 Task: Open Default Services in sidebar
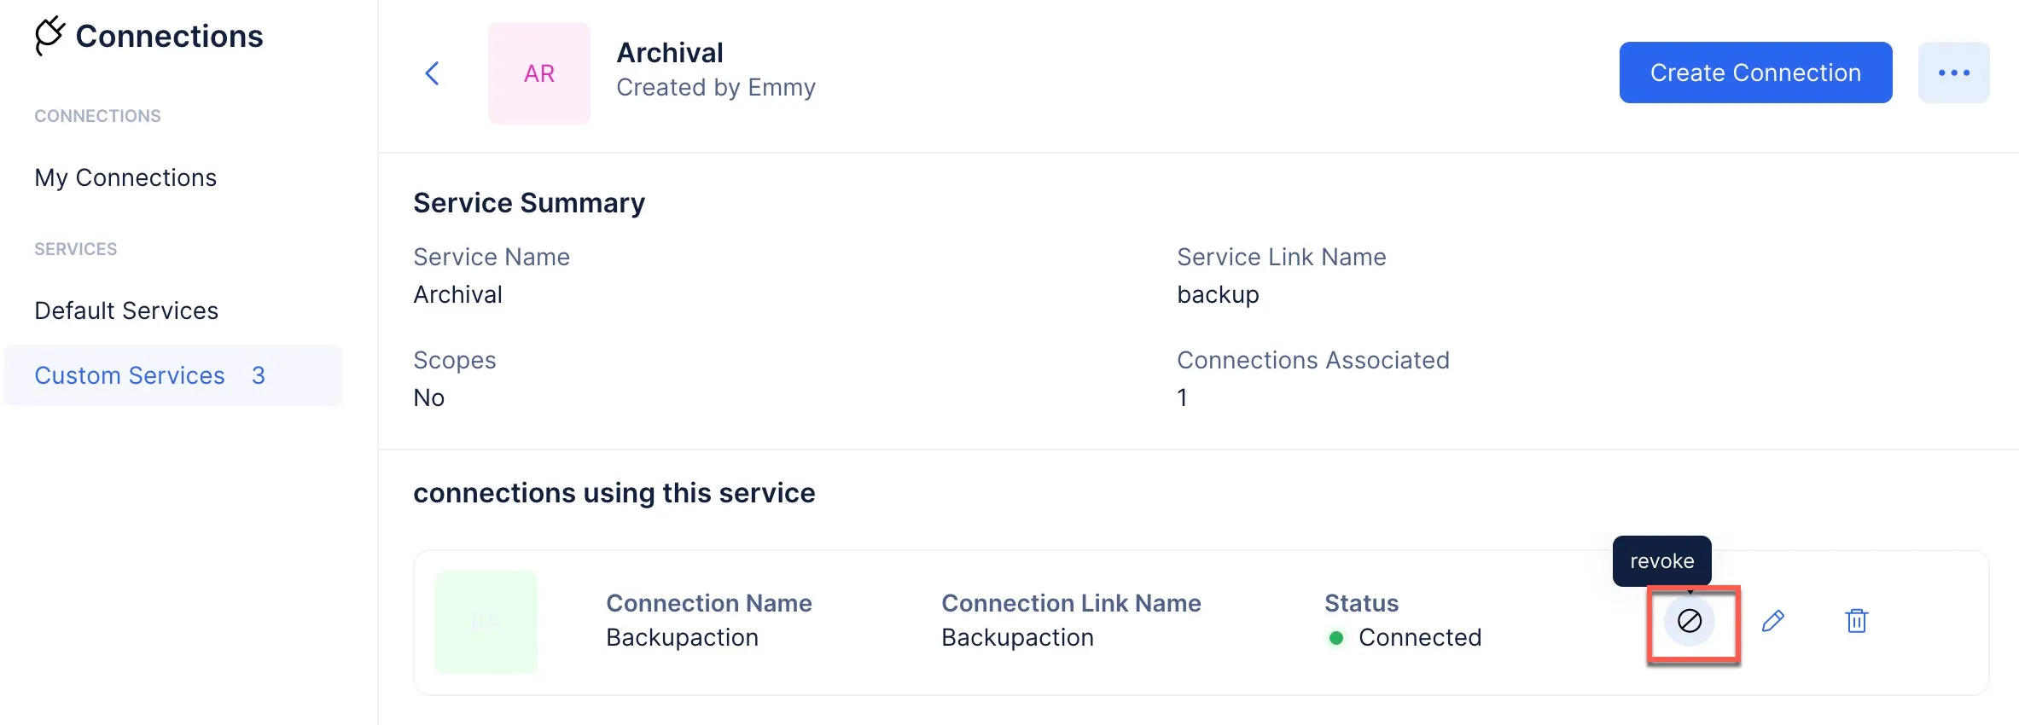[126, 310]
